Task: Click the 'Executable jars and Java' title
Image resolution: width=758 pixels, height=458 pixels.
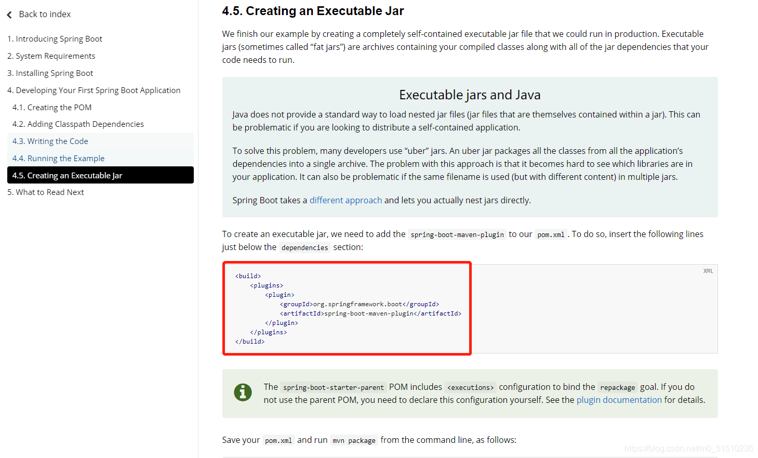Action: point(470,95)
